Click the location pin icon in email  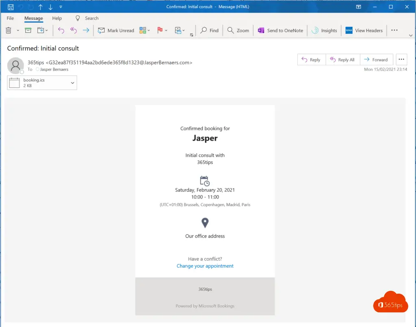[x=205, y=223]
